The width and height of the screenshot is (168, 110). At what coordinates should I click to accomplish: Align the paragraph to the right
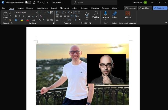(65, 16)
